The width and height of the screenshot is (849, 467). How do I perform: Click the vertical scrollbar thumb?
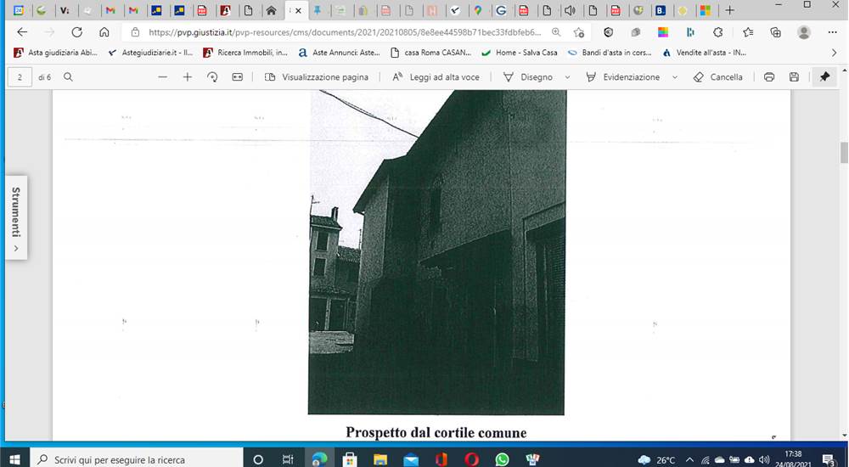point(844,152)
